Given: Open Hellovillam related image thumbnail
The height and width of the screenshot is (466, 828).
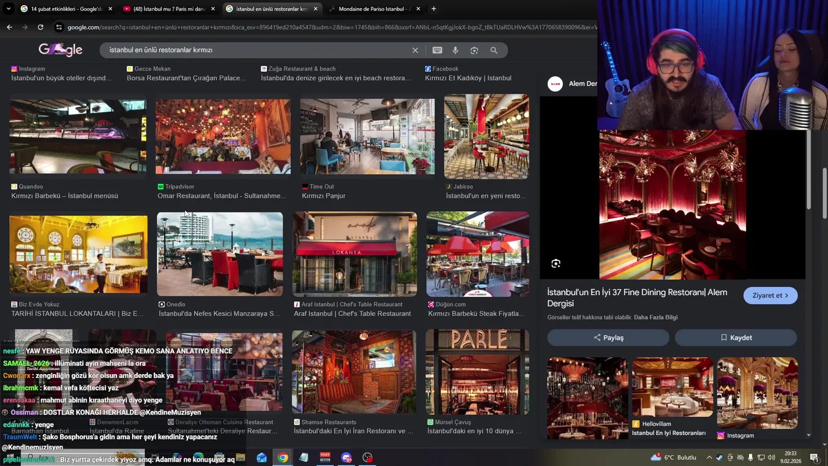Looking at the screenshot, I should (673, 388).
